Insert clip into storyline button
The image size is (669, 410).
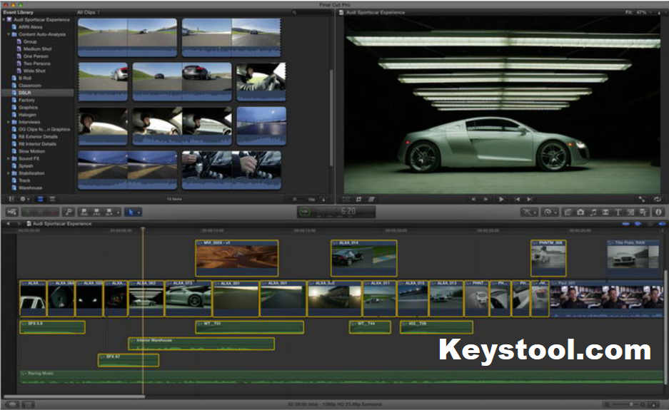(96, 212)
